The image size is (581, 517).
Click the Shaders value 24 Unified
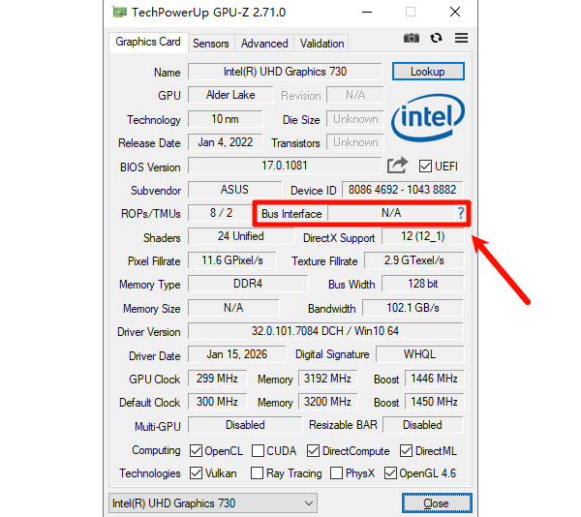pyautogui.click(x=241, y=236)
